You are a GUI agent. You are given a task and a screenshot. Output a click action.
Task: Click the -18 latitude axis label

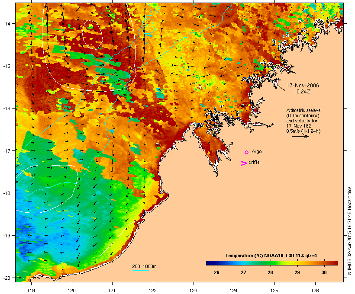point(6,193)
